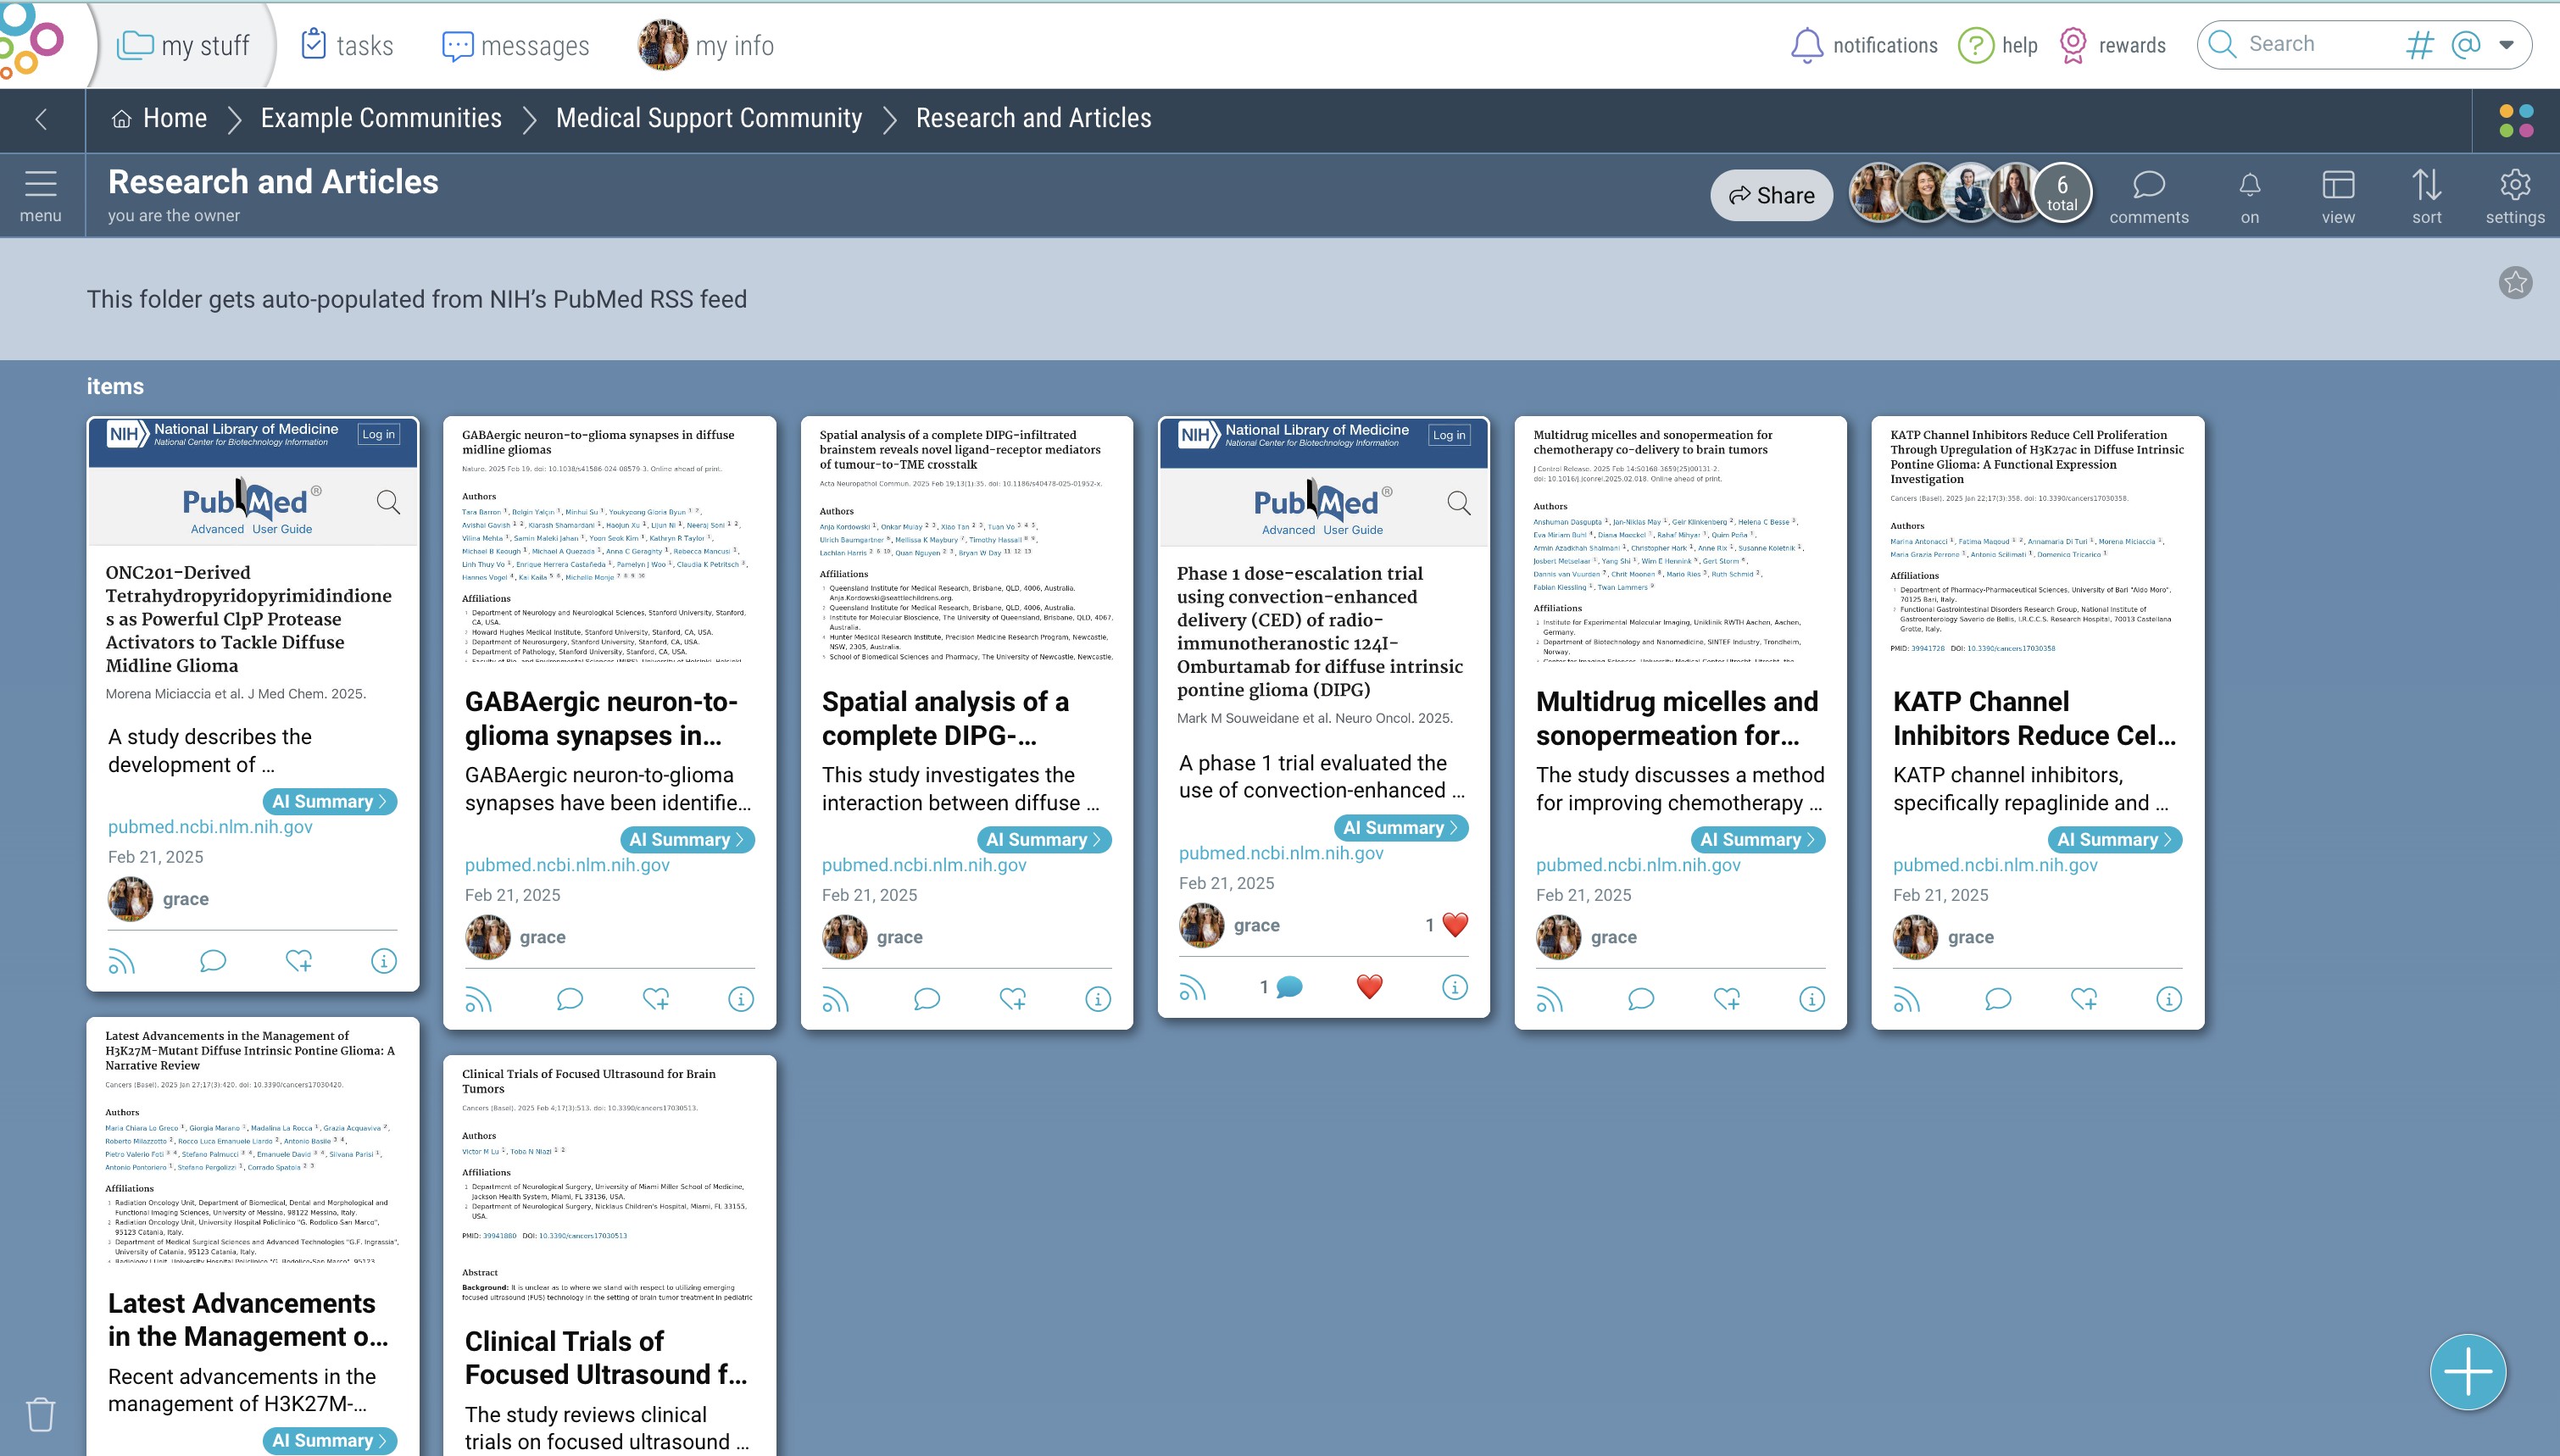2560x1456 pixels.
Task: Toggle the favorite star on folder description
Action: click(x=2515, y=283)
